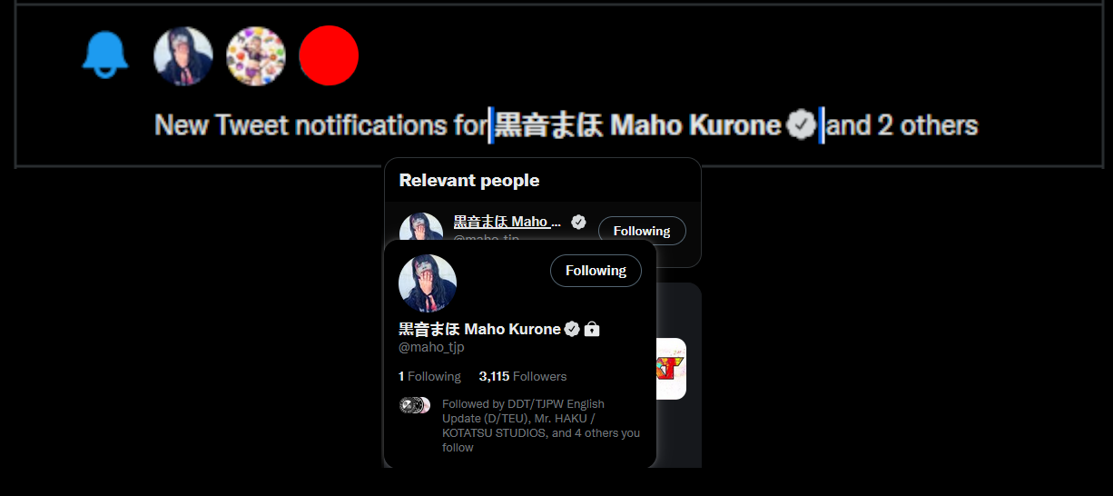Toggle the Following button in Relevant people
Viewport: 1113px width, 496px height.
click(x=642, y=231)
